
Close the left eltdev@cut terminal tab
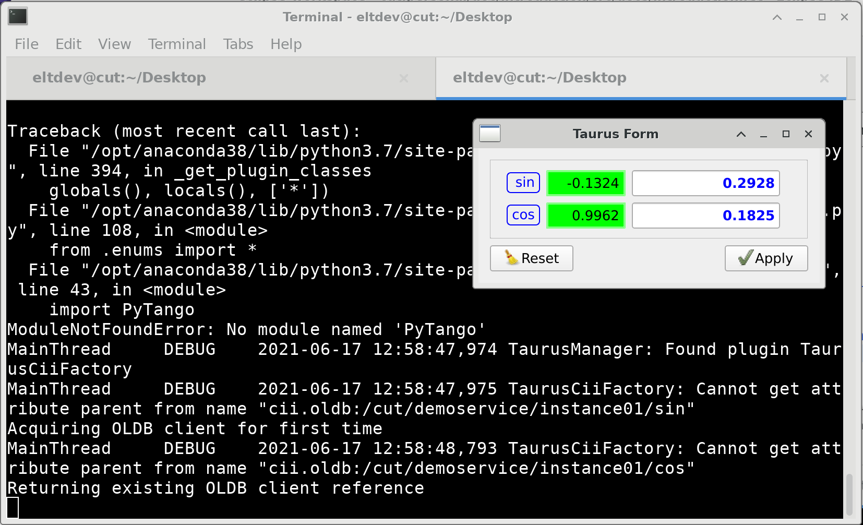click(405, 78)
